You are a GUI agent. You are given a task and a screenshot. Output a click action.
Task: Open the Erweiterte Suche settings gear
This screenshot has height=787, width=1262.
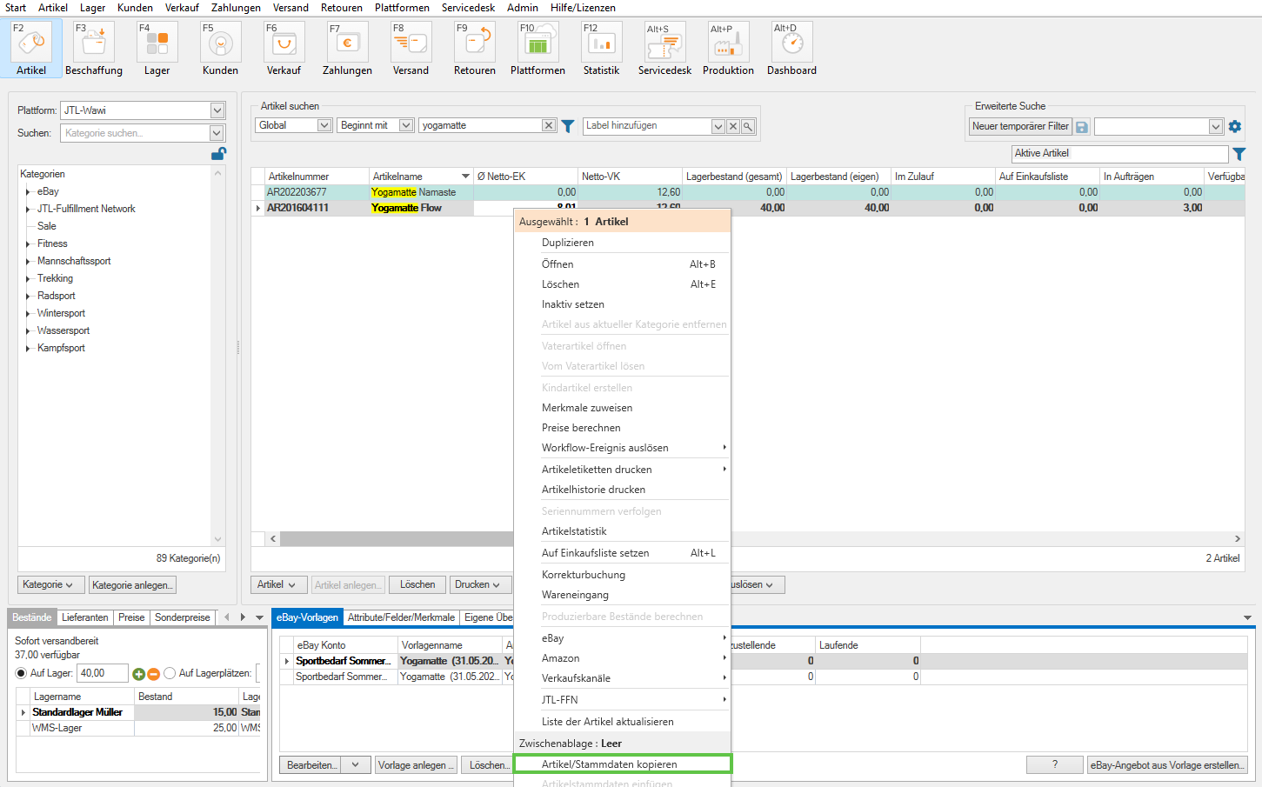click(x=1234, y=127)
